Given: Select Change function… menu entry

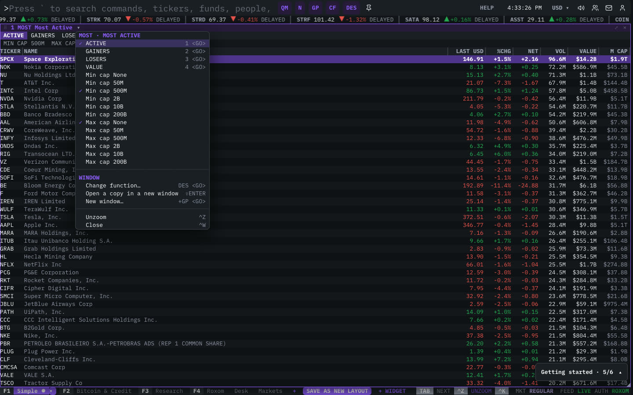Looking at the screenshot, I should (142, 186).
